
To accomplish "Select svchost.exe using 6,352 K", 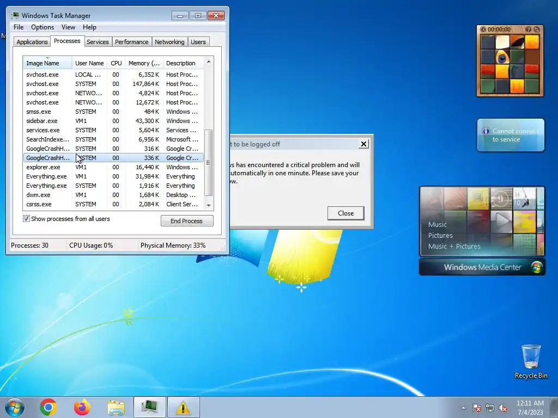I will pos(113,75).
